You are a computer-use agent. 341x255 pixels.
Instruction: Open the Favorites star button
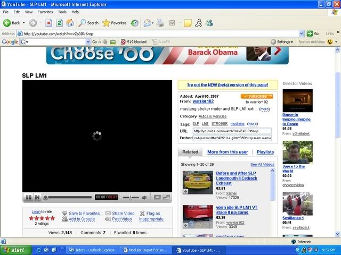[x=115, y=23]
